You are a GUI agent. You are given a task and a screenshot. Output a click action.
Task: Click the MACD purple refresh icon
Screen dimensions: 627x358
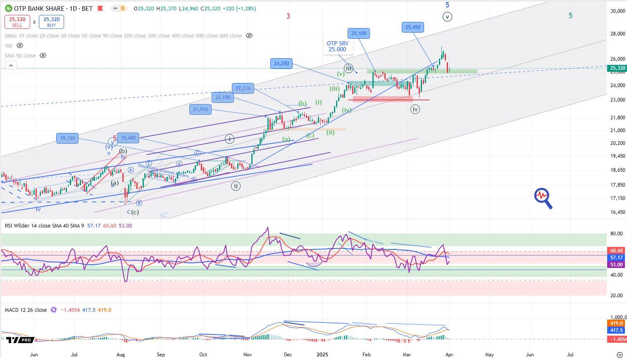54,310
